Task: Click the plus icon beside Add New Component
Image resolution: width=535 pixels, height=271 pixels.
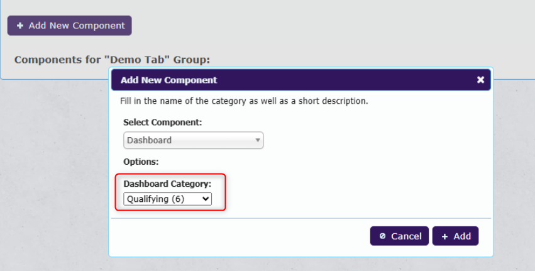Action: click(20, 26)
